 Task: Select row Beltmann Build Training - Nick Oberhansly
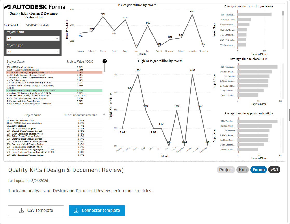click(x=54, y=96)
